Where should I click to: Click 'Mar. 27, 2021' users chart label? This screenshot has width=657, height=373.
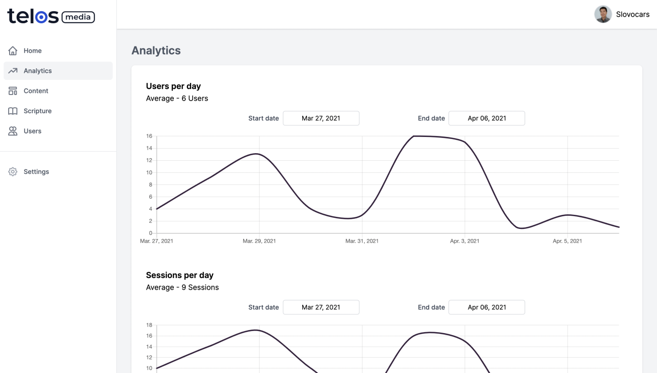click(157, 241)
